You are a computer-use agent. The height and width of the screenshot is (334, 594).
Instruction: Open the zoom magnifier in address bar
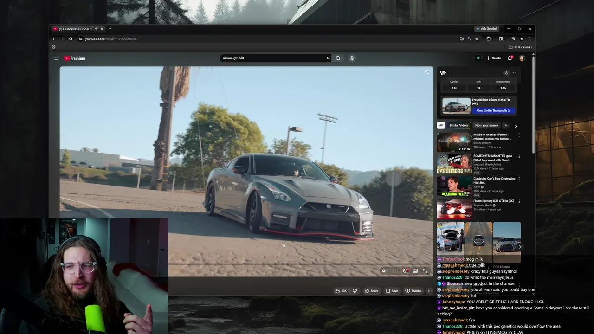click(469, 39)
